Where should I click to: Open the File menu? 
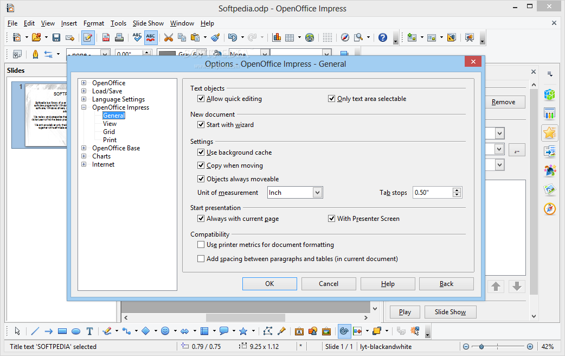[x=12, y=23]
